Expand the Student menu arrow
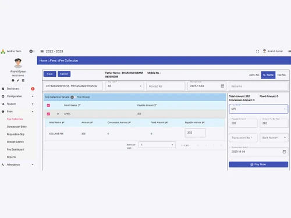 (x=33, y=104)
